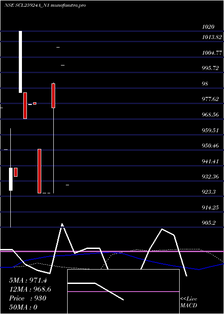This screenshot has height=314, width=224.
Task: Click the red candlestick beside the tall white candle
Action: tap(25, 105)
